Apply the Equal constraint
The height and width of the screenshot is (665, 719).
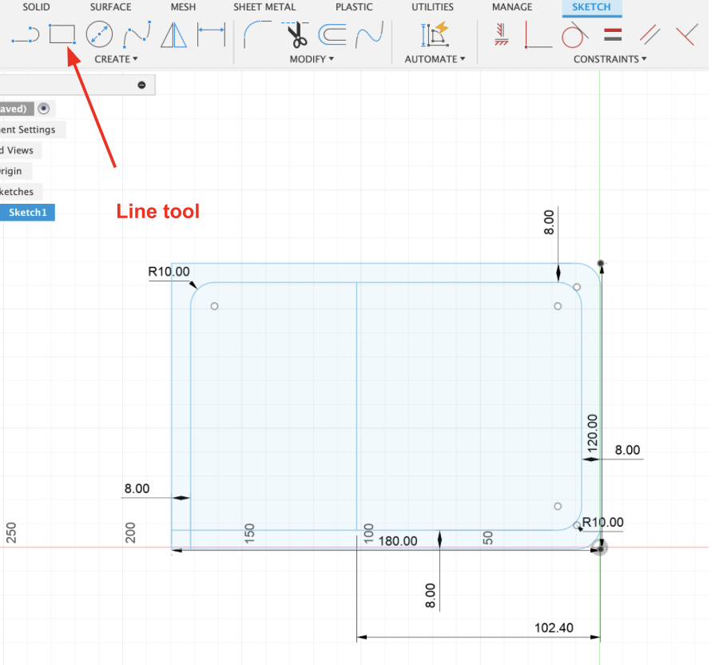613,35
